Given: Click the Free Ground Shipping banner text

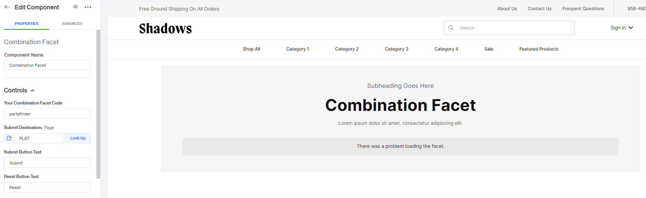Looking at the screenshot, I should [x=179, y=9].
